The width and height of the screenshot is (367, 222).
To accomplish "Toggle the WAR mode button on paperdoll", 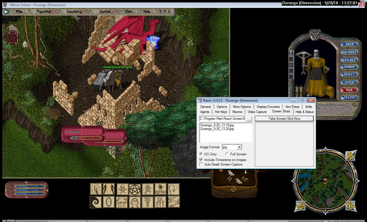I will pyautogui.click(x=349, y=90).
